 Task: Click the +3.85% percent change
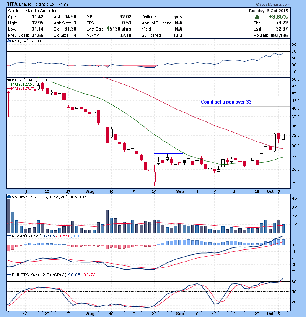point(278,17)
